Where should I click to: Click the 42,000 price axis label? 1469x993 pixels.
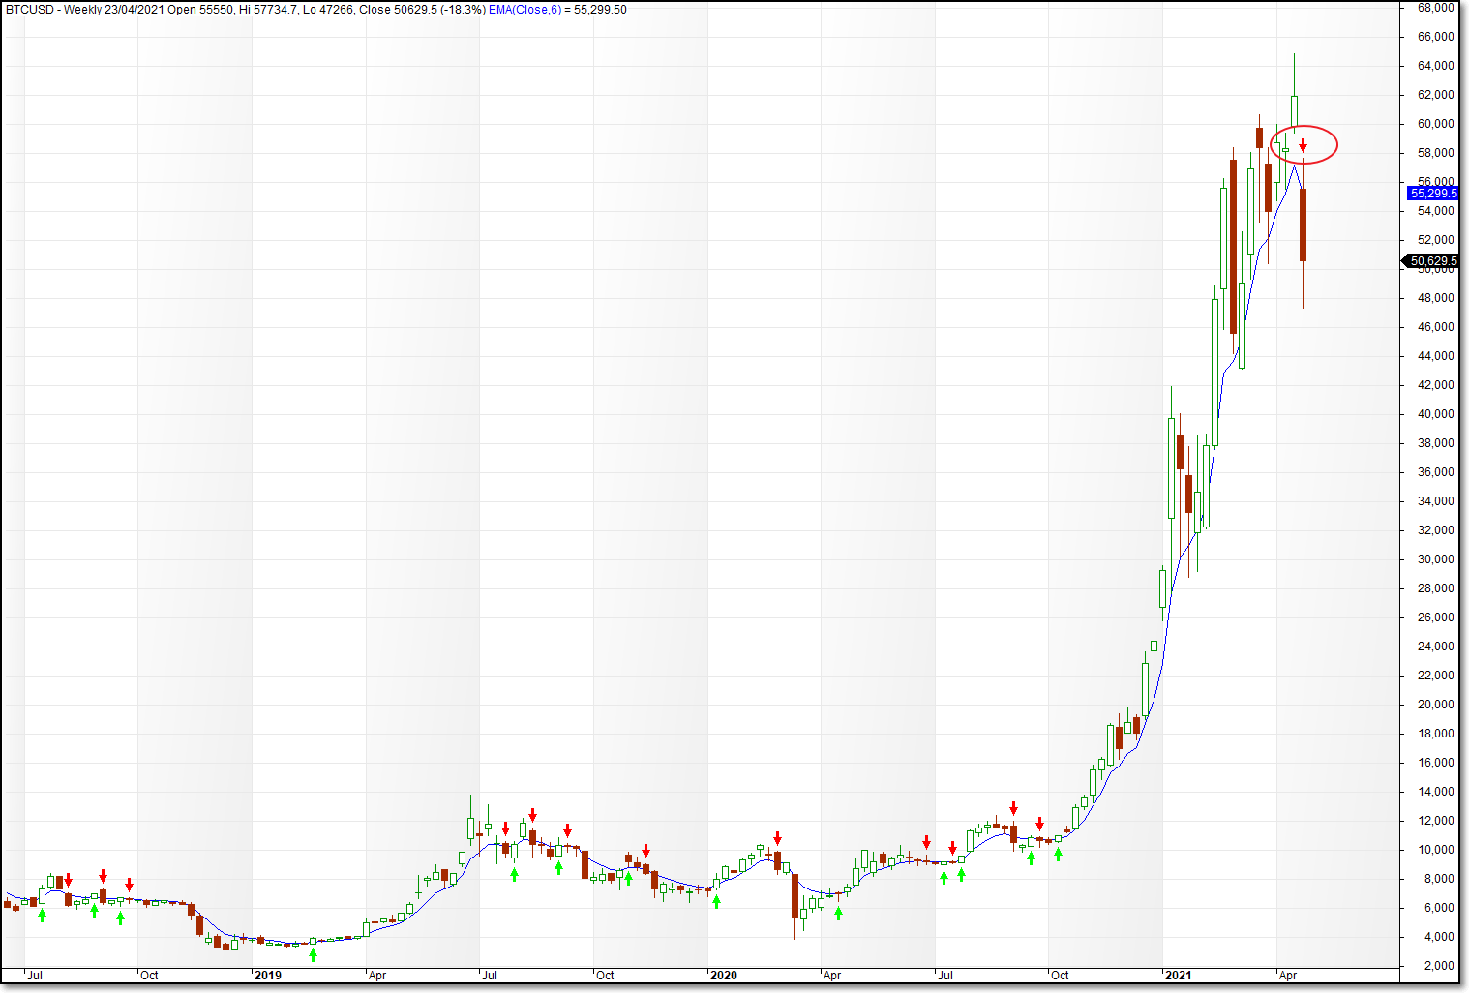1436,385
